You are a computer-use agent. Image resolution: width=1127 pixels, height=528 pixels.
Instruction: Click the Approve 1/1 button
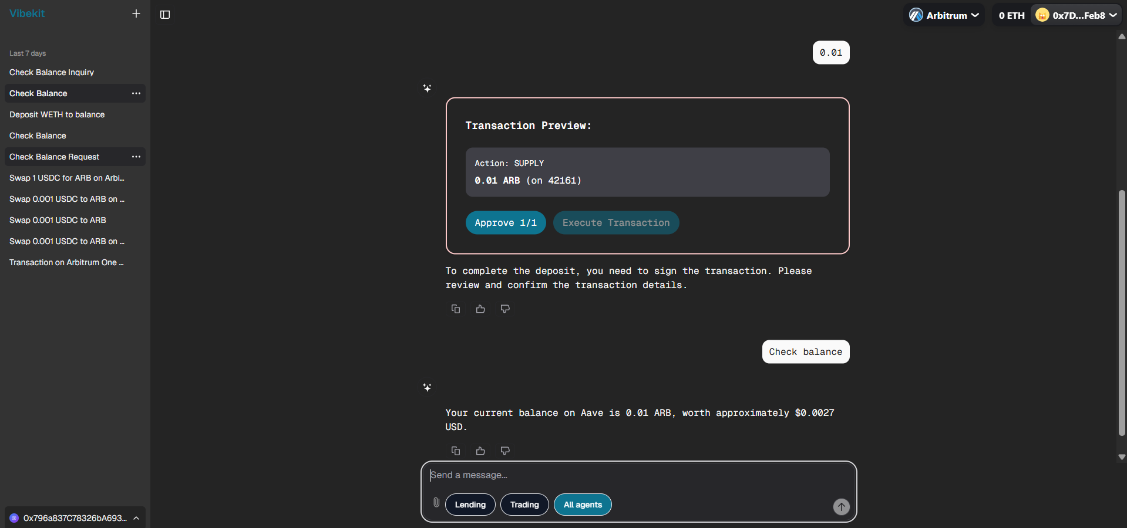pos(506,223)
